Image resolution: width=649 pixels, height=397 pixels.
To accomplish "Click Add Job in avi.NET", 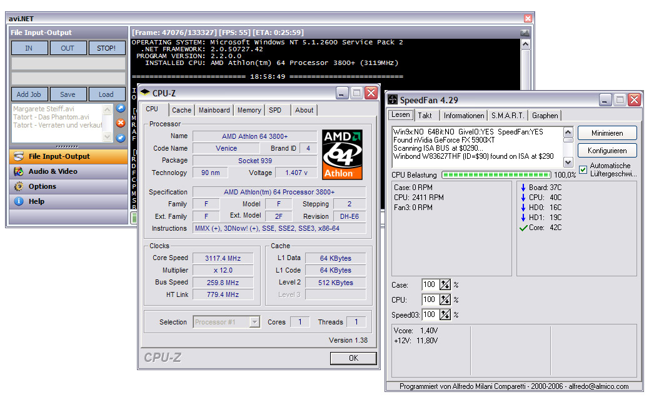I will pyautogui.click(x=29, y=94).
